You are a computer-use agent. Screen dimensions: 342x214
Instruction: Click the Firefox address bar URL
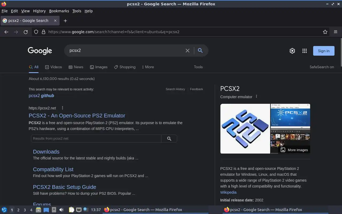pos(114,32)
